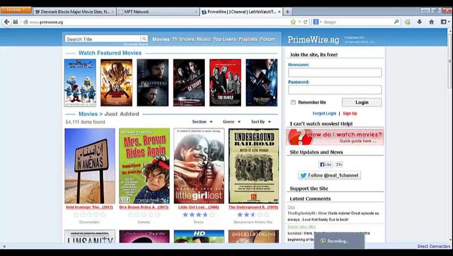453x256 pixels.
Task: Open the Firefox downloads arrow icon
Action: tap(419, 22)
